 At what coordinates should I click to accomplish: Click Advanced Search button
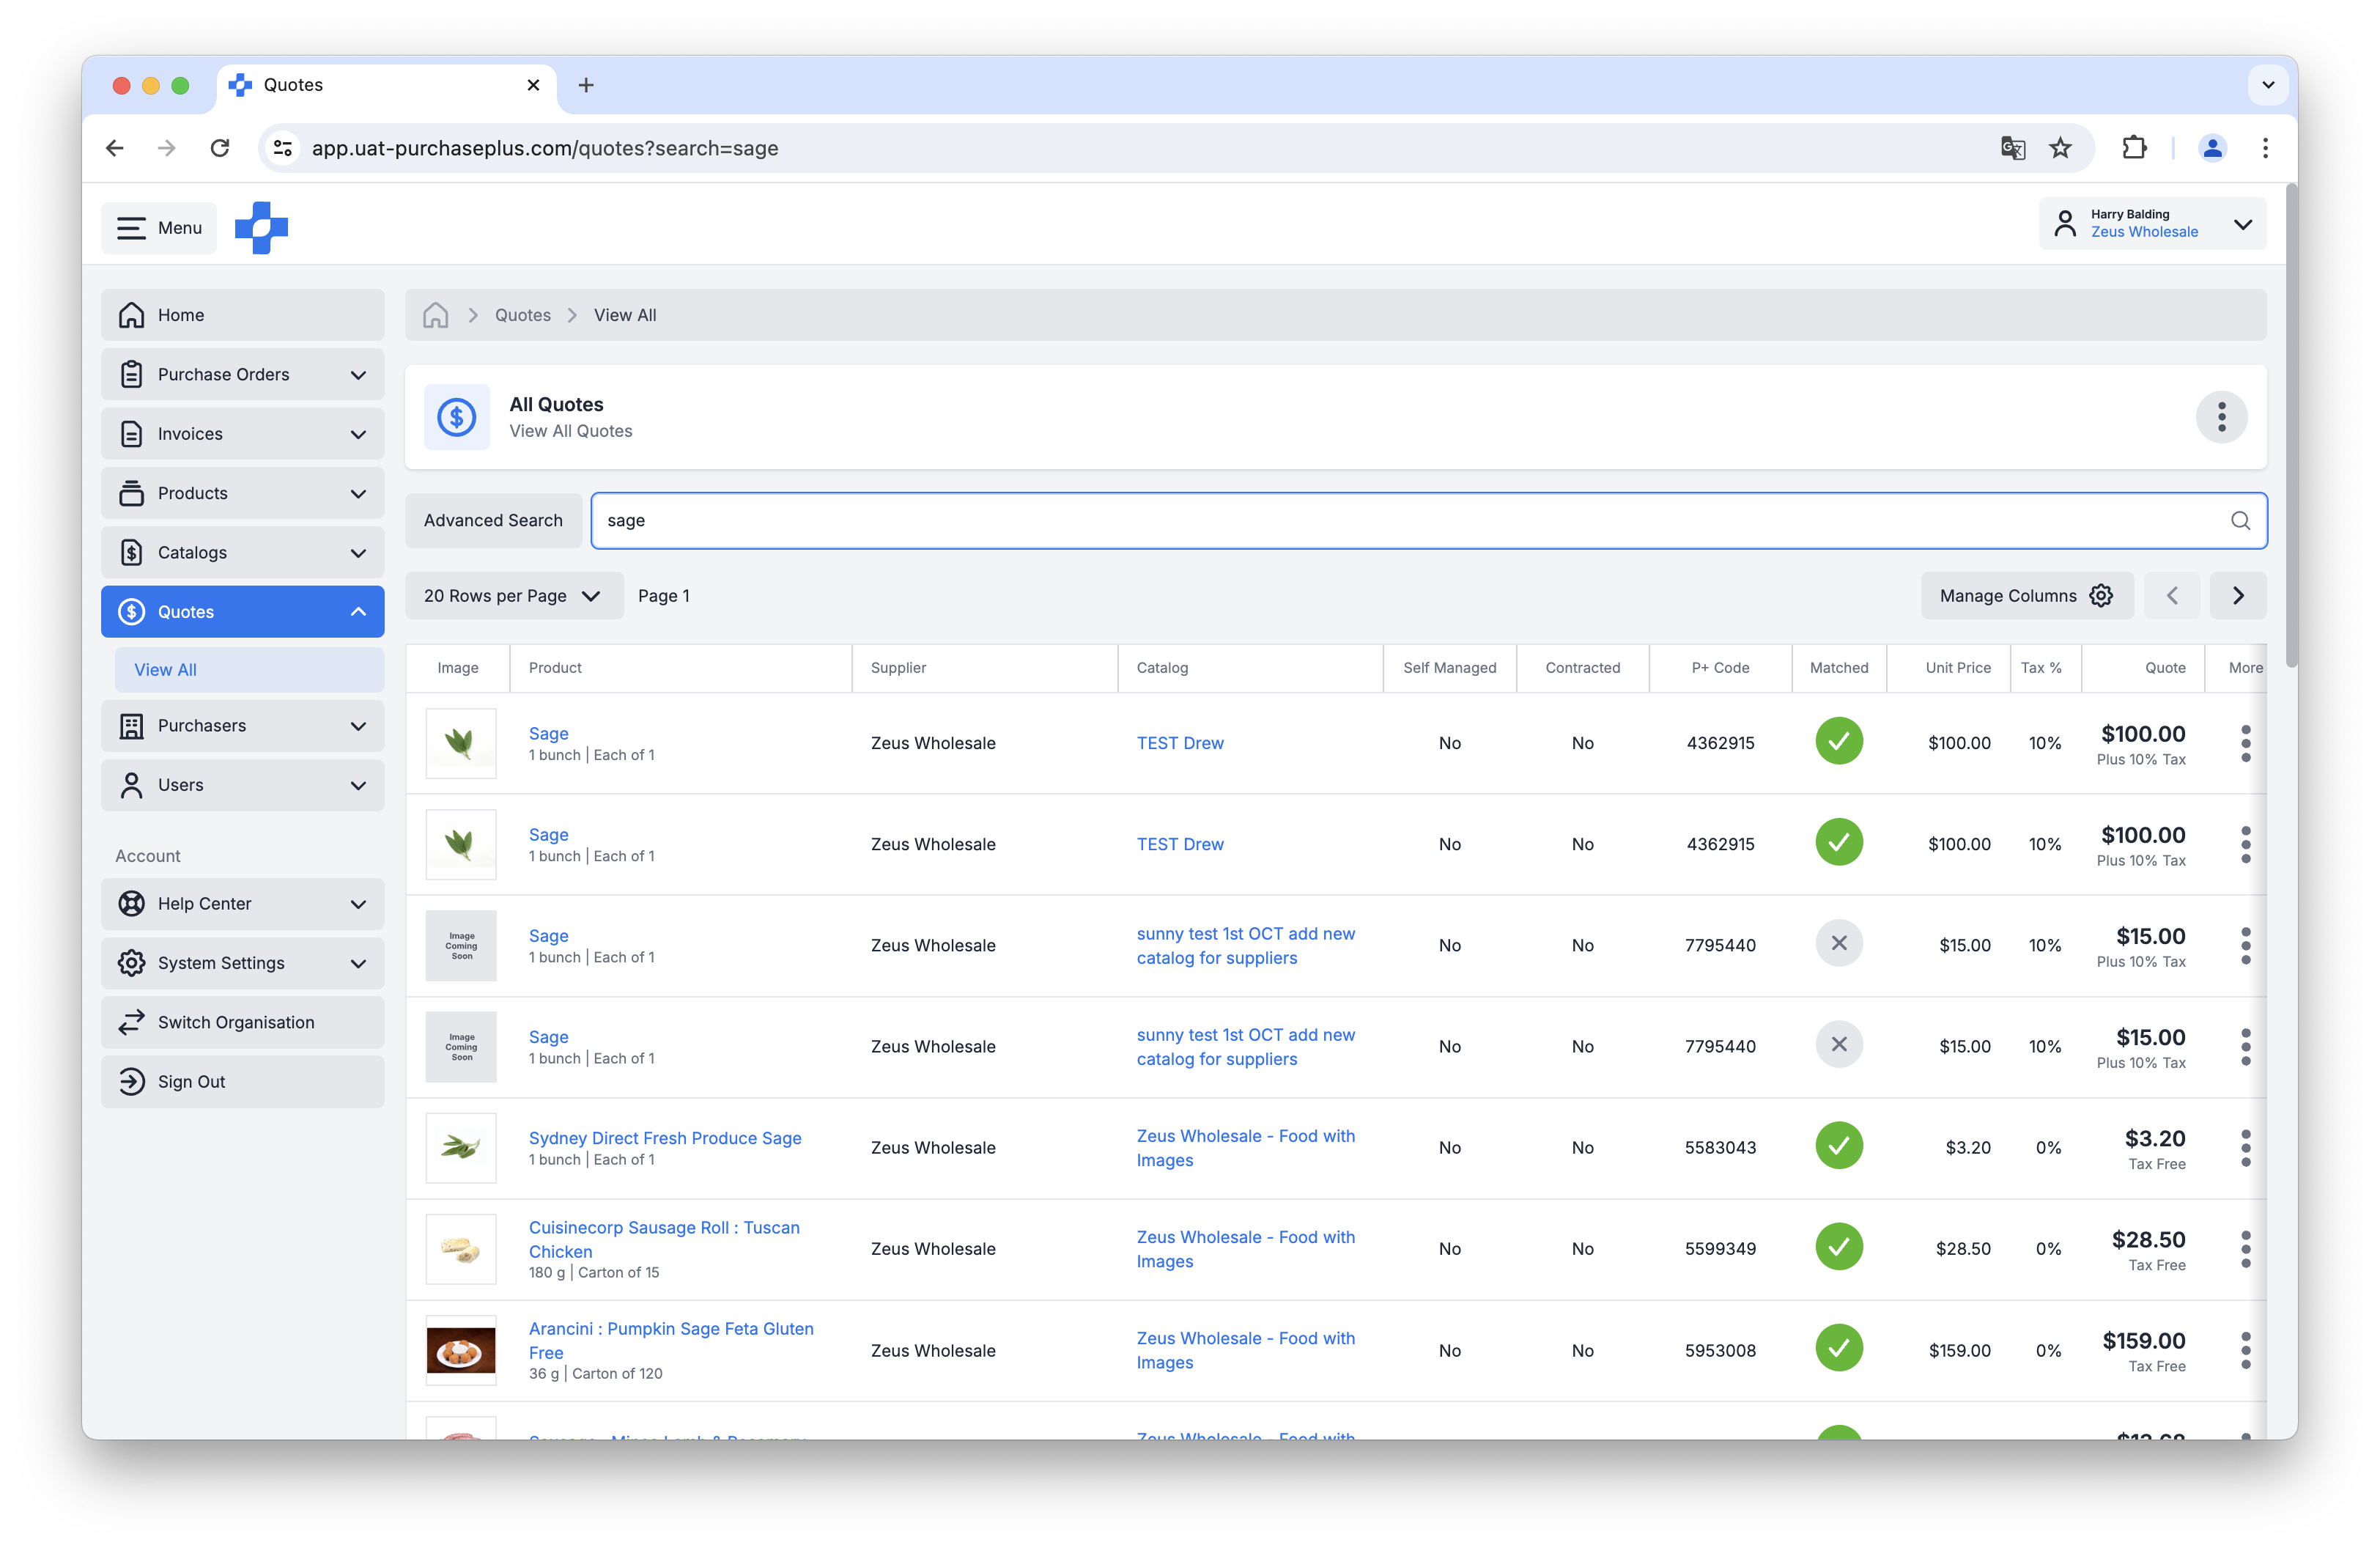pyautogui.click(x=493, y=521)
